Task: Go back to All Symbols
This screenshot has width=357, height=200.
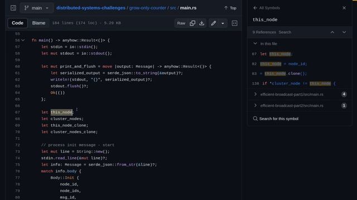Action: pyautogui.click(x=267, y=8)
